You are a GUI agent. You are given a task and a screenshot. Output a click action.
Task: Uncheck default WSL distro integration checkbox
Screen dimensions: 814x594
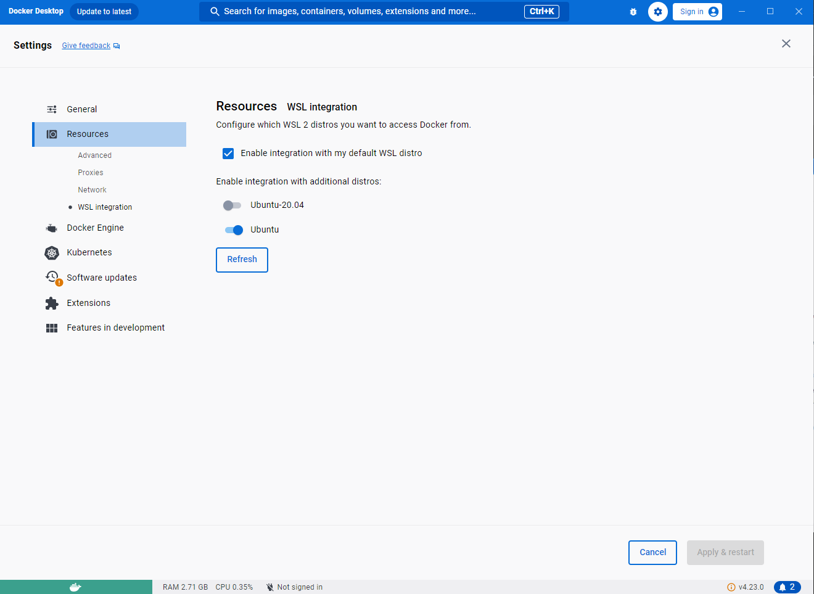(x=228, y=154)
